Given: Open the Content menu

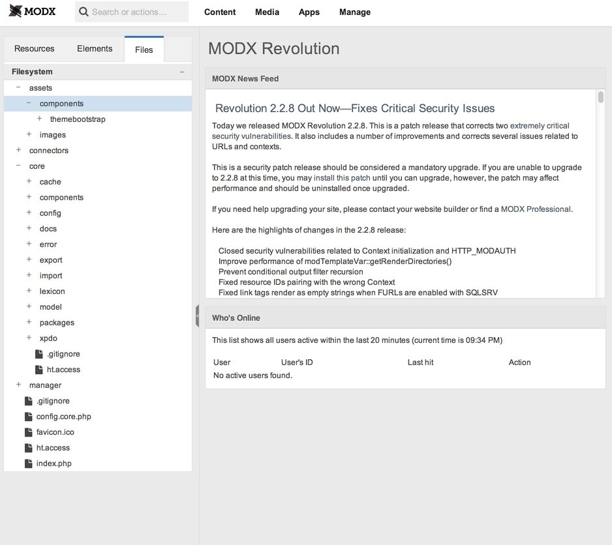Looking at the screenshot, I should [x=220, y=12].
